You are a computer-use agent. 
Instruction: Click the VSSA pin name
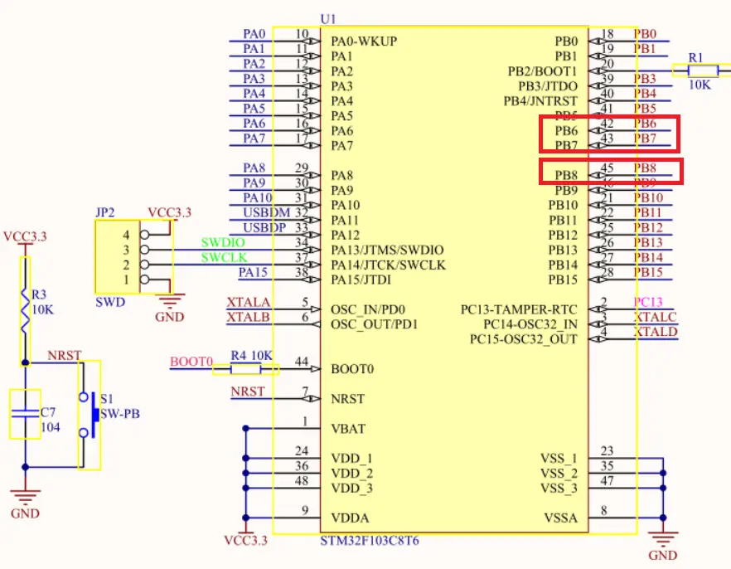pos(561,518)
